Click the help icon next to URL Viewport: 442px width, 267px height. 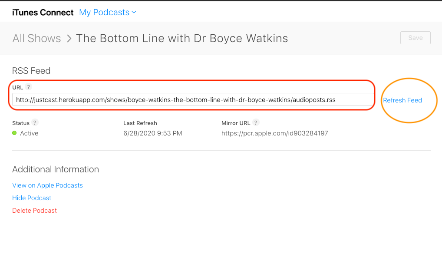coord(29,87)
